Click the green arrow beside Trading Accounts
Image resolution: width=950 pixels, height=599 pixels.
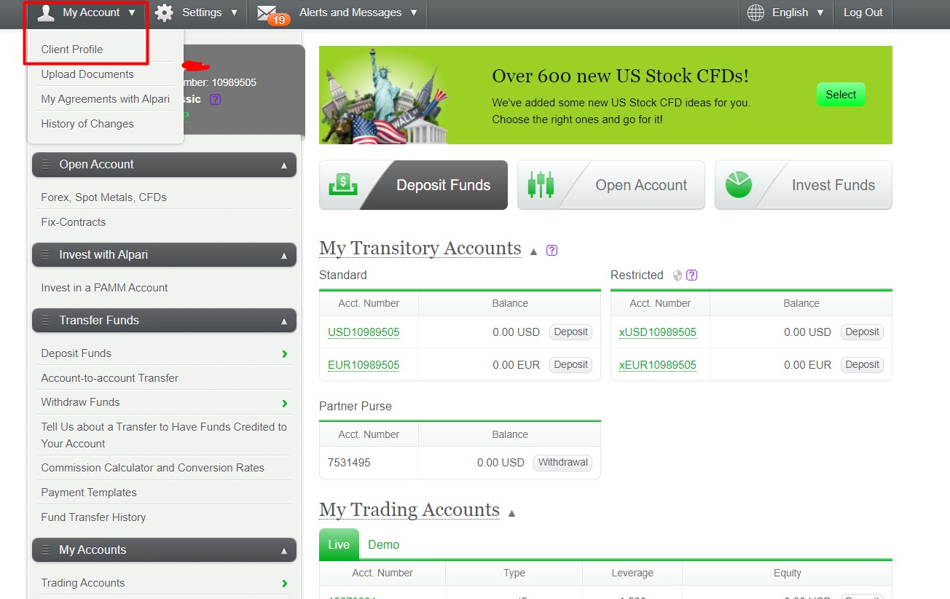284,583
